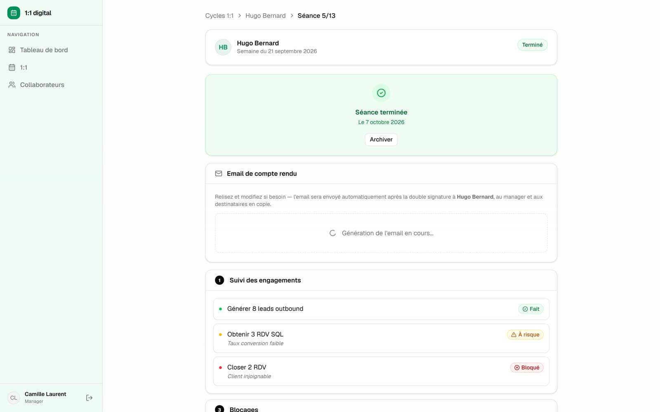The width and height of the screenshot is (660, 412).
Task: Click the HB avatar for Hugo Bernard
Action: coord(223,47)
